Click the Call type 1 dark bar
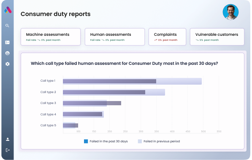This screenshot has width=252, height=160. coord(109,81)
